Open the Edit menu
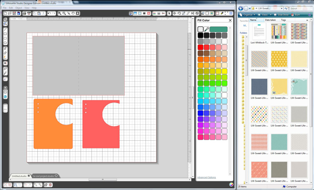The image size is (314, 190). point(11,8)
